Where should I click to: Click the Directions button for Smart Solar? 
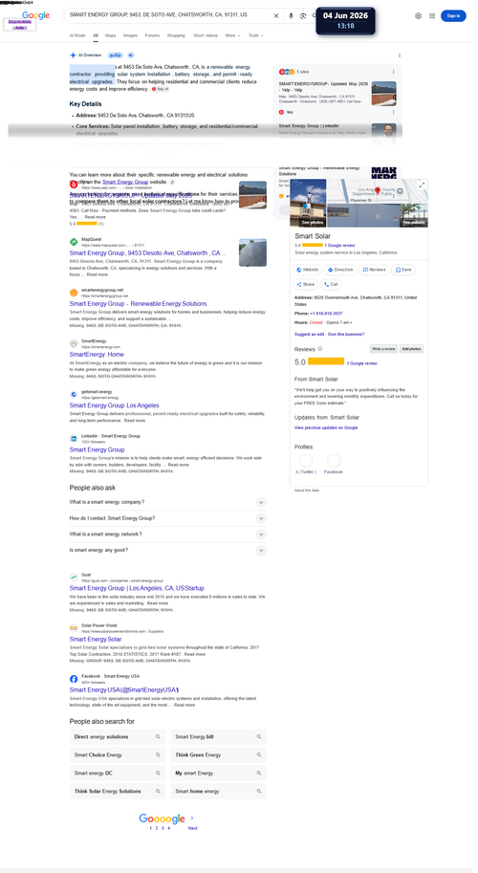coord(340,270)
